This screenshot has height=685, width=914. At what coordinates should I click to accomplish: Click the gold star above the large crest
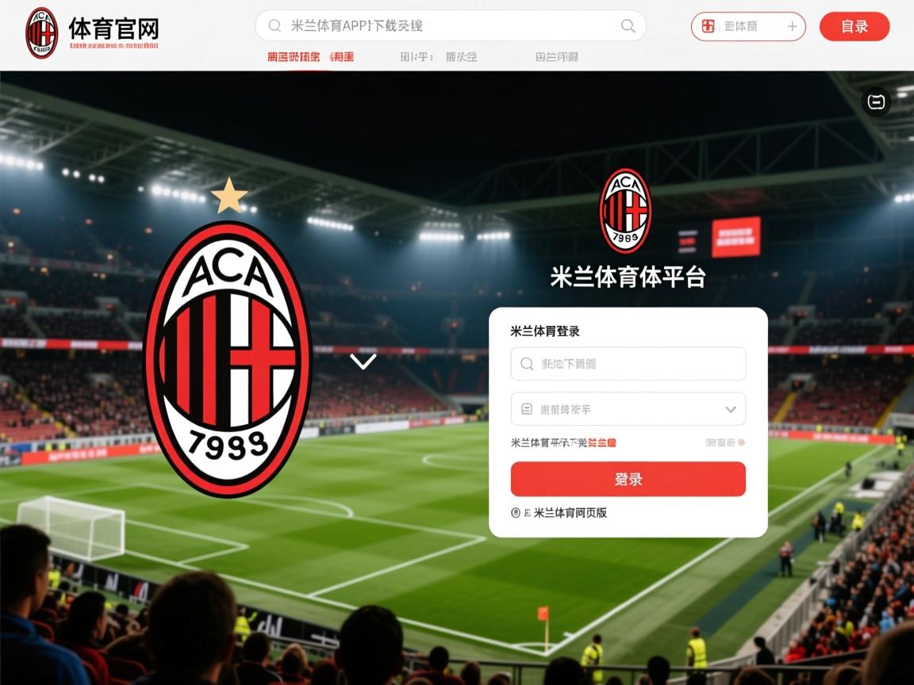229,196
